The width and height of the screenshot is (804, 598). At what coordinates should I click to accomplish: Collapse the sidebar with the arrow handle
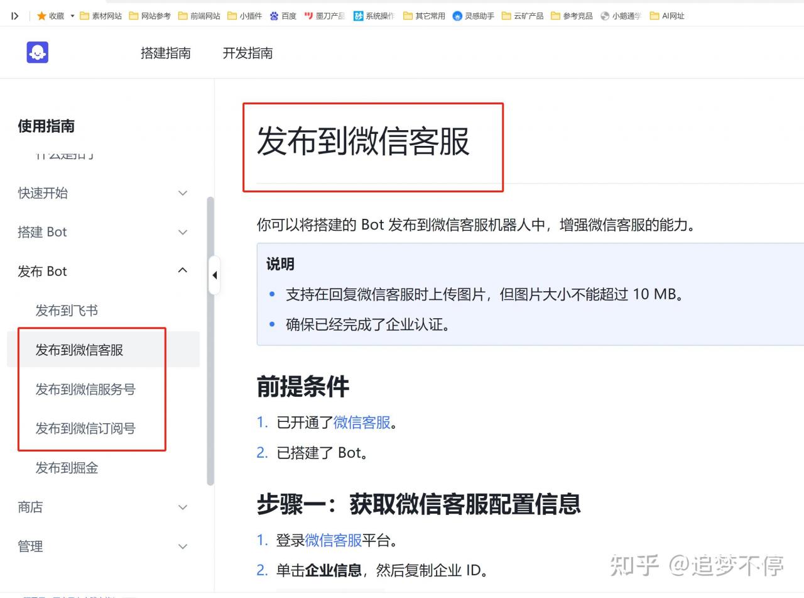(214, 275)
